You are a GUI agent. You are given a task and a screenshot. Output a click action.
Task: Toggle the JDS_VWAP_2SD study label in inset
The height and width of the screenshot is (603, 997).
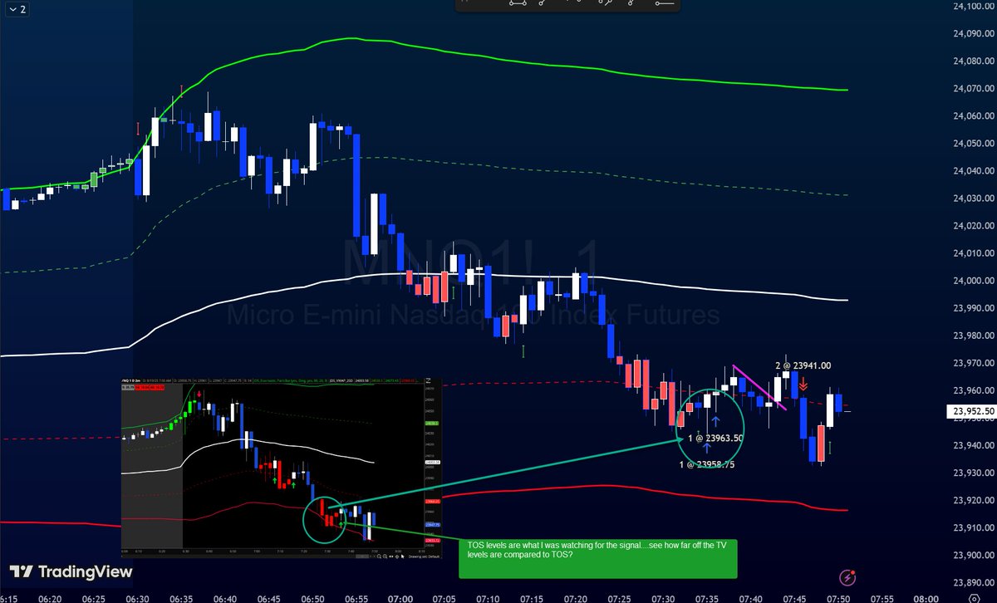coord(339,379)
